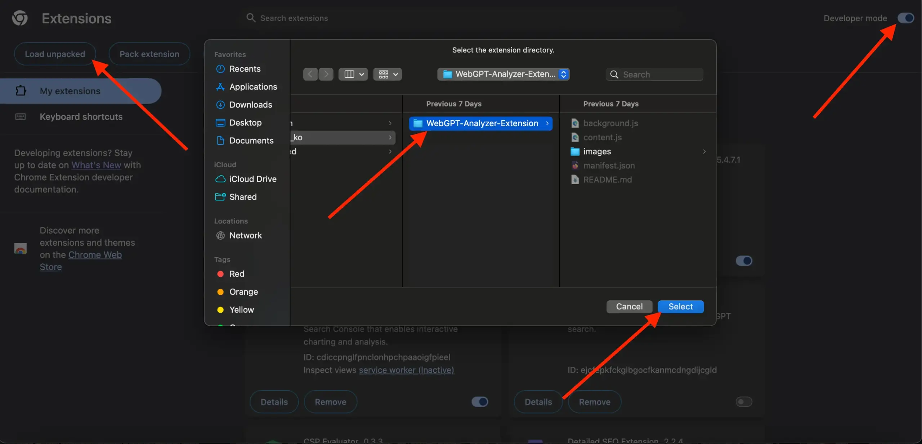Click the Desktop icon in sidebar
Image resolution: width=922 pixels, height=444 pixels.
pyautogui.click(x=220, y=123)
